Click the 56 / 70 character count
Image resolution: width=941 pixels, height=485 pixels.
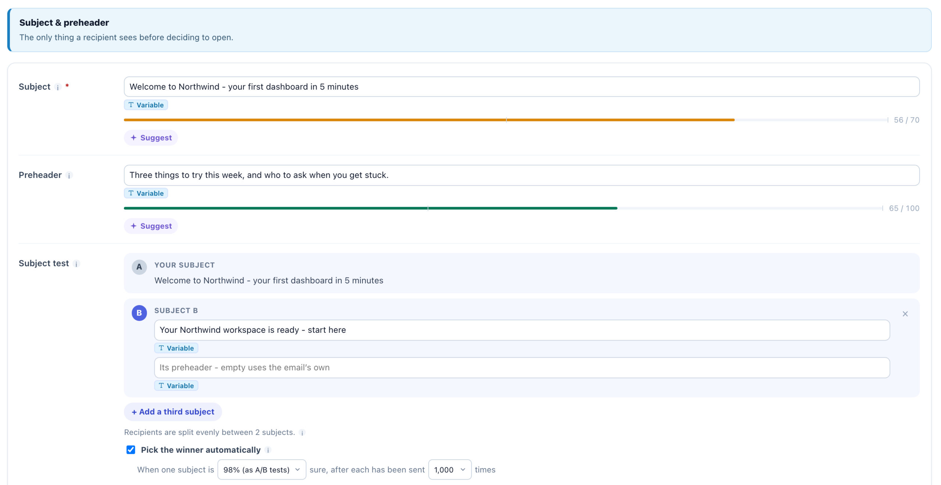[x=906, y=120]
